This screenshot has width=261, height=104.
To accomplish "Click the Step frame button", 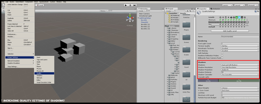I will [x=135, y=5].
